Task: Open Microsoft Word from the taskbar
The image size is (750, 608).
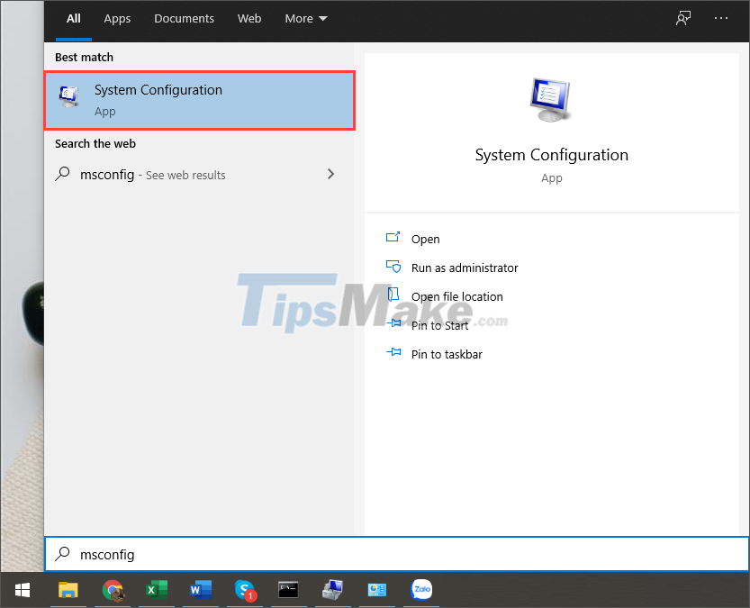Action: [200, 590]
